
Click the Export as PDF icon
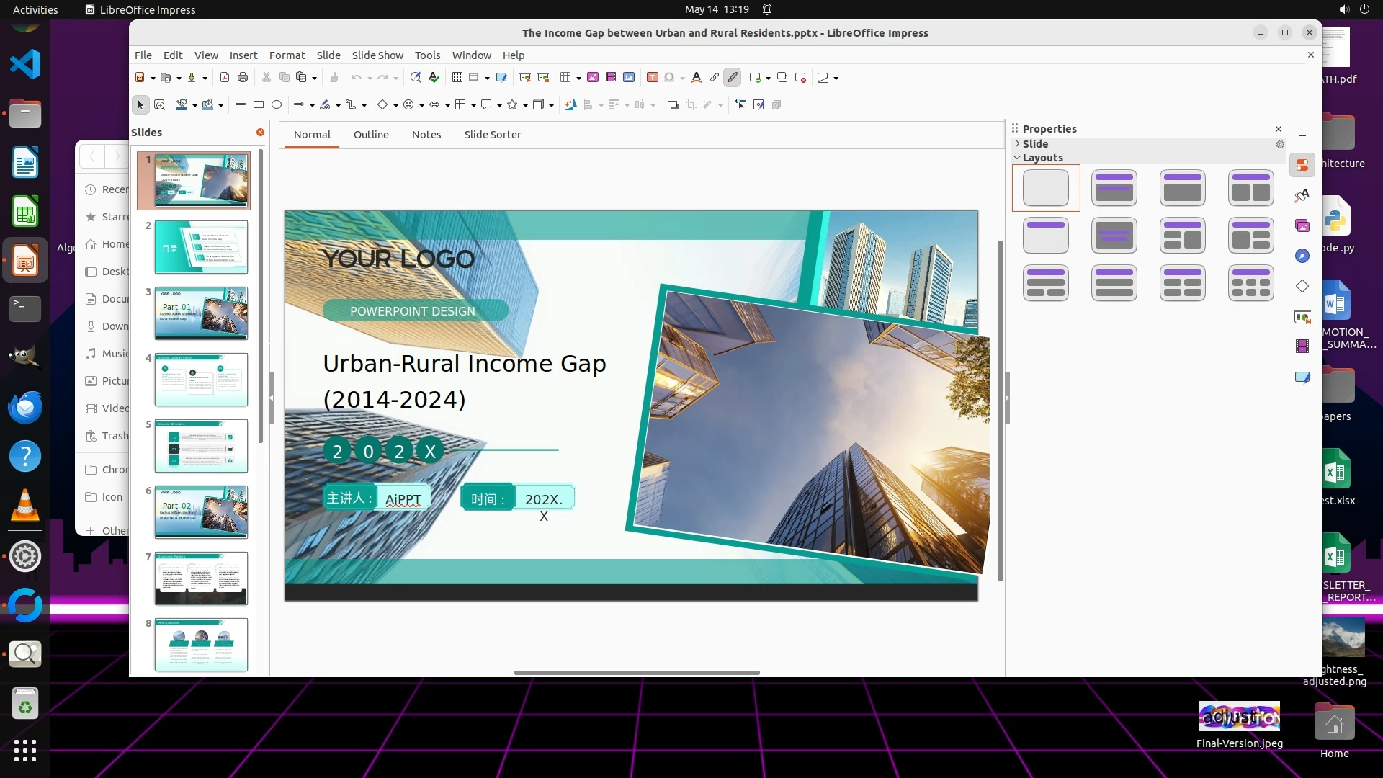[225, 78]
